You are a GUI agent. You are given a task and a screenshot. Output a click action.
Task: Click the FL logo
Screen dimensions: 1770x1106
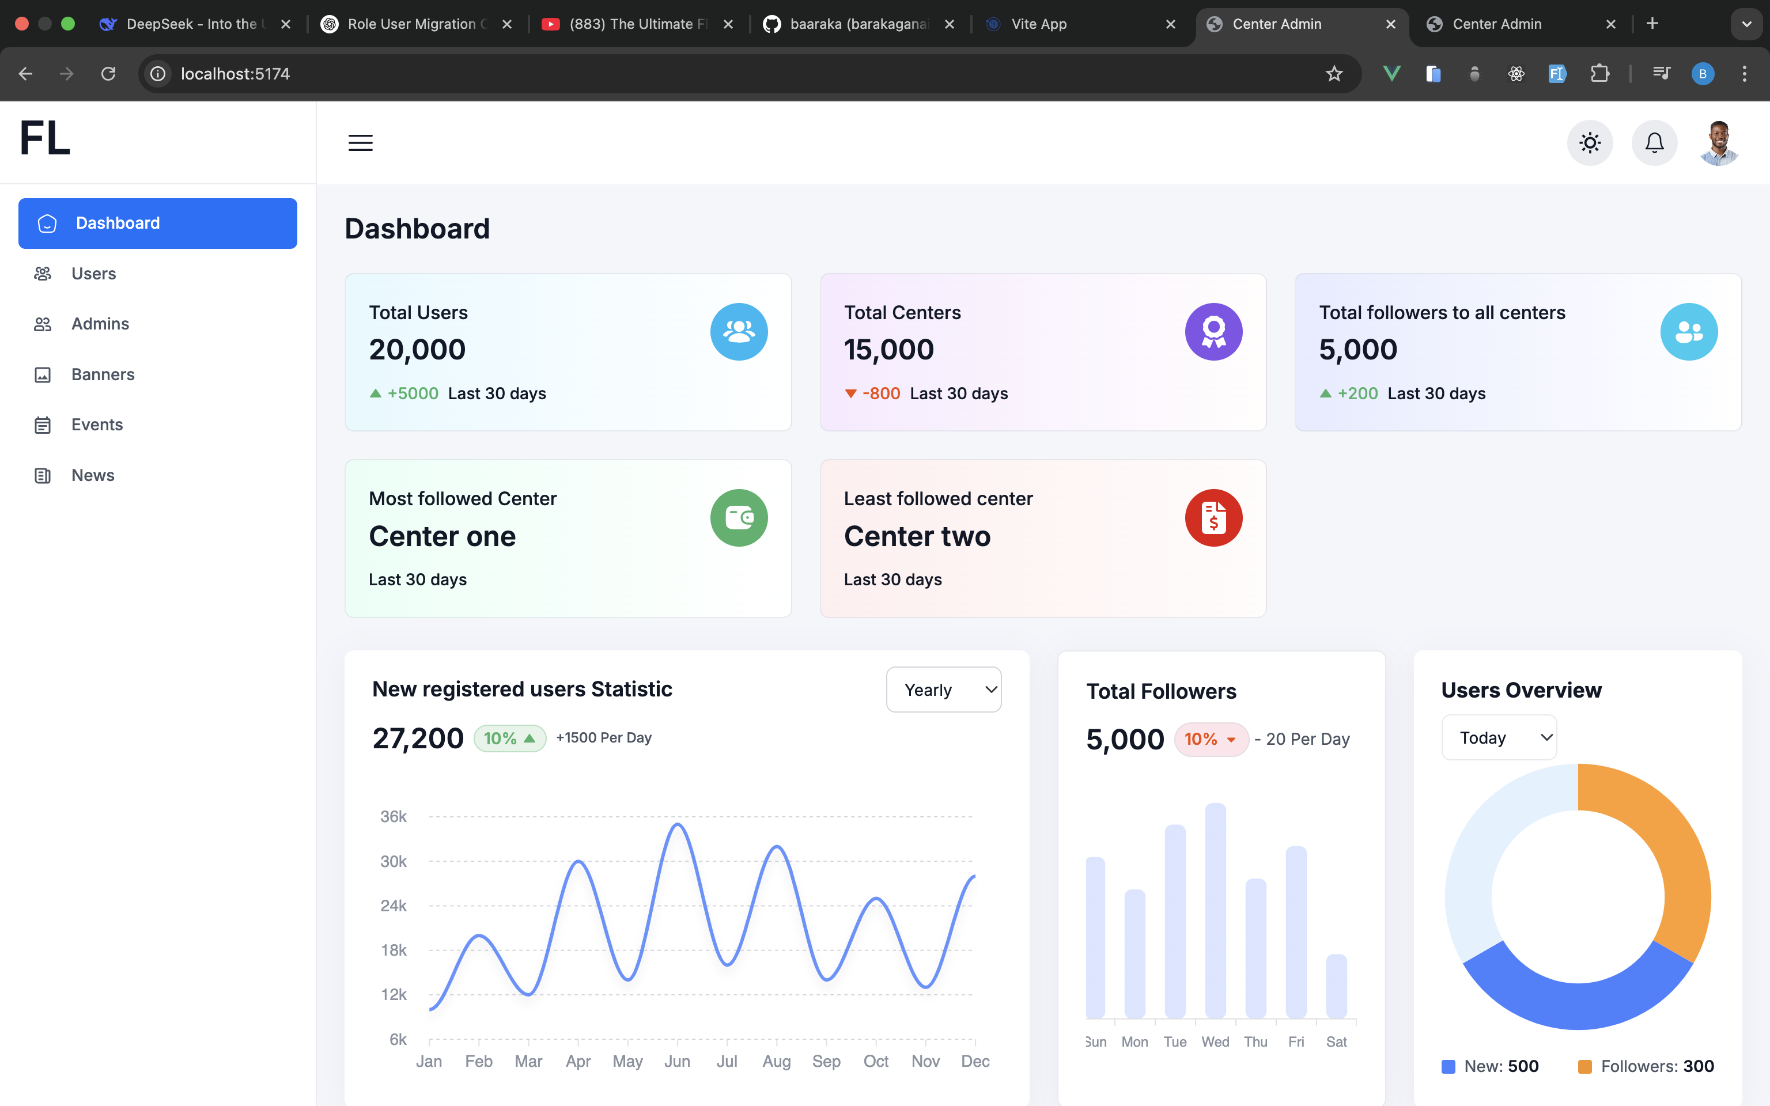tap(46, 138)
